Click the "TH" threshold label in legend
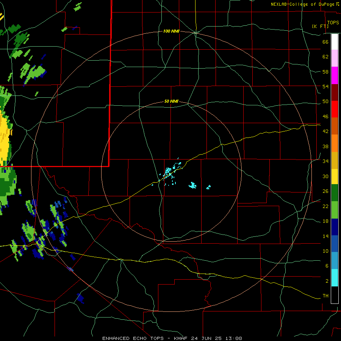The width and height of the screenshot is (341, 341). click(325, 296)
